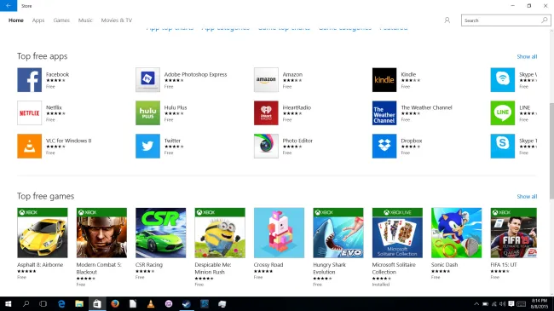Go back with the Store back arrow

click(9, 6)
